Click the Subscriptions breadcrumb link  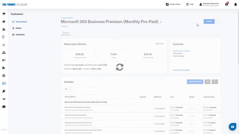pyautogui.click(x=67, y=18)
